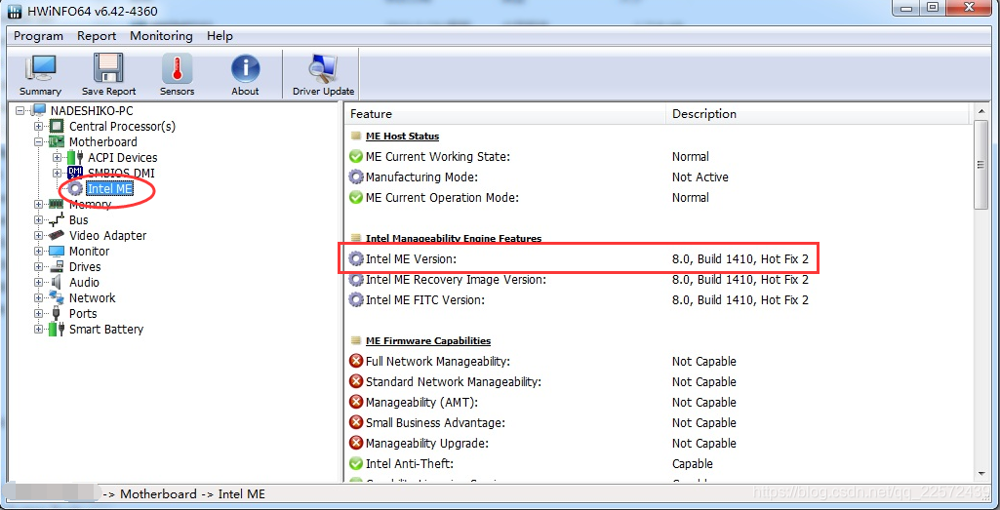Click the Save Report floppy icon

[108, 69]
